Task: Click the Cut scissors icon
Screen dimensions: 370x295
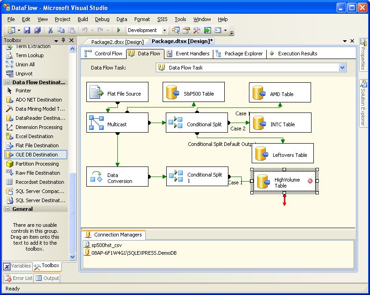Action: tap(50, 30)
